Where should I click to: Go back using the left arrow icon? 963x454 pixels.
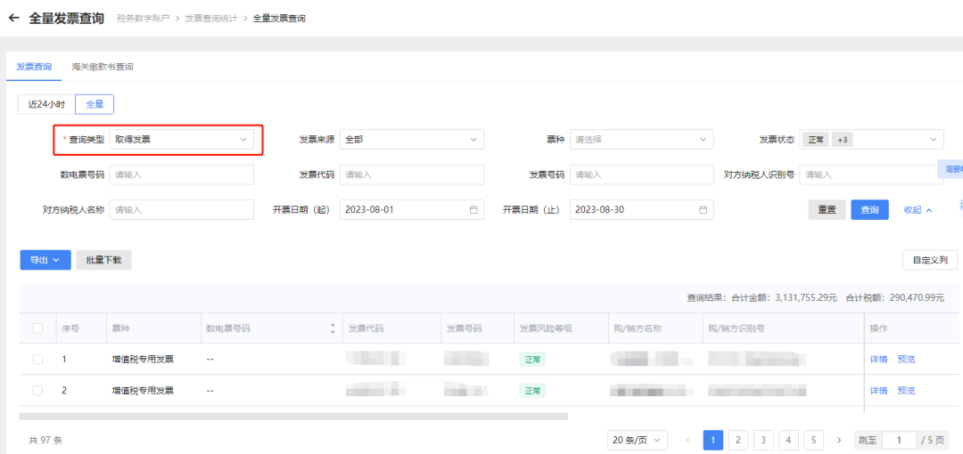(x=13, y=18)
